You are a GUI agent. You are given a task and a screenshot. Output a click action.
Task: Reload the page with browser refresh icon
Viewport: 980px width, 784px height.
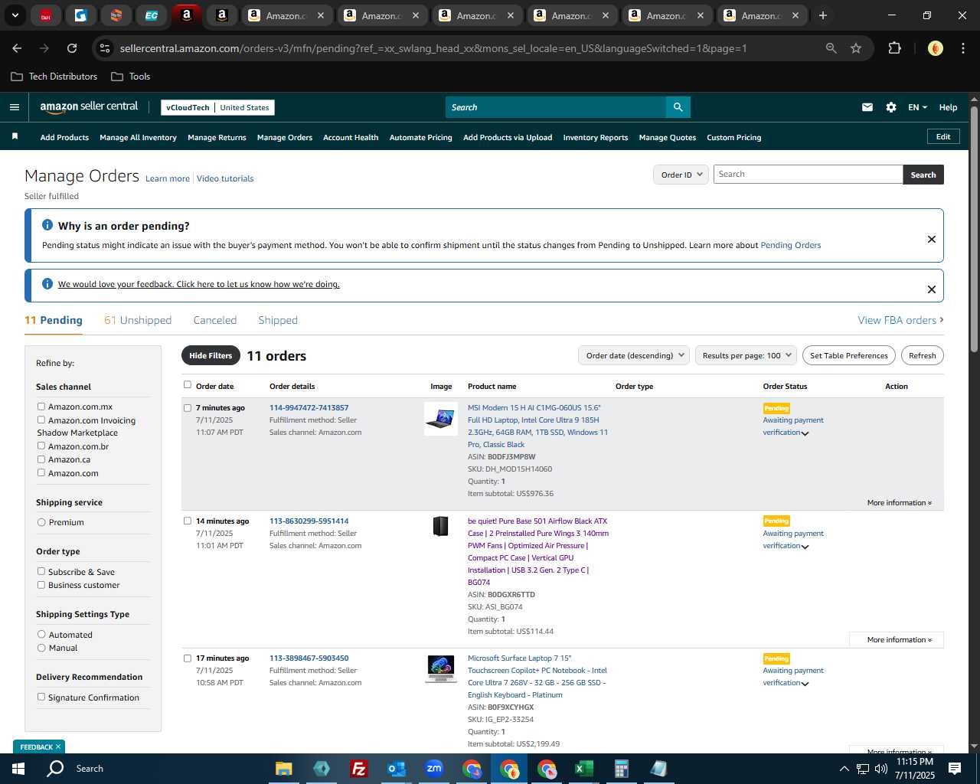click(x=72, y=48)
